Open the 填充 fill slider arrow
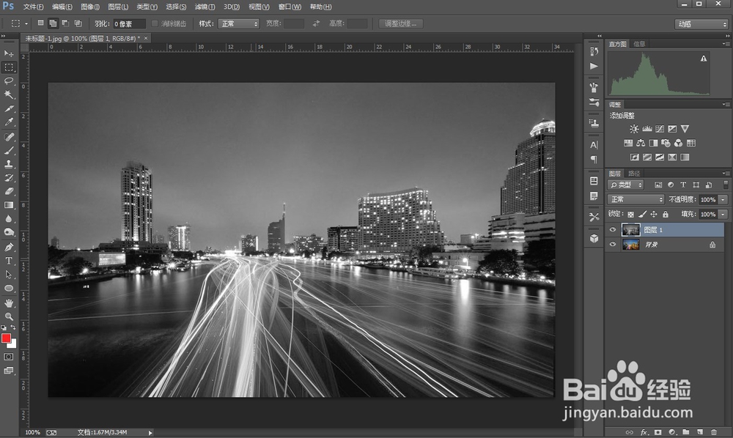733x438 pixels. pos(723,215)
